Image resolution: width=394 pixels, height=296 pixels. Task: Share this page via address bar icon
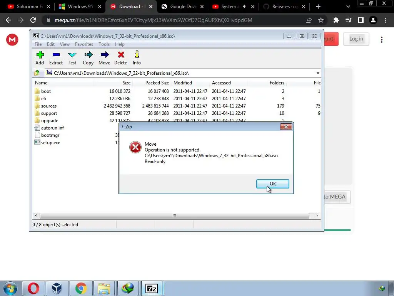pos(309,20)
